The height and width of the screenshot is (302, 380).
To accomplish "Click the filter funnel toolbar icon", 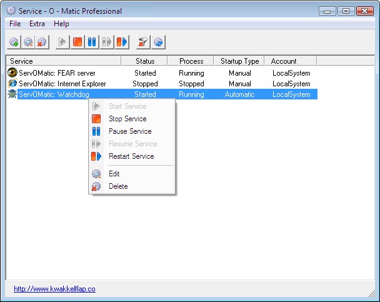I will click(x=143, y=42).
